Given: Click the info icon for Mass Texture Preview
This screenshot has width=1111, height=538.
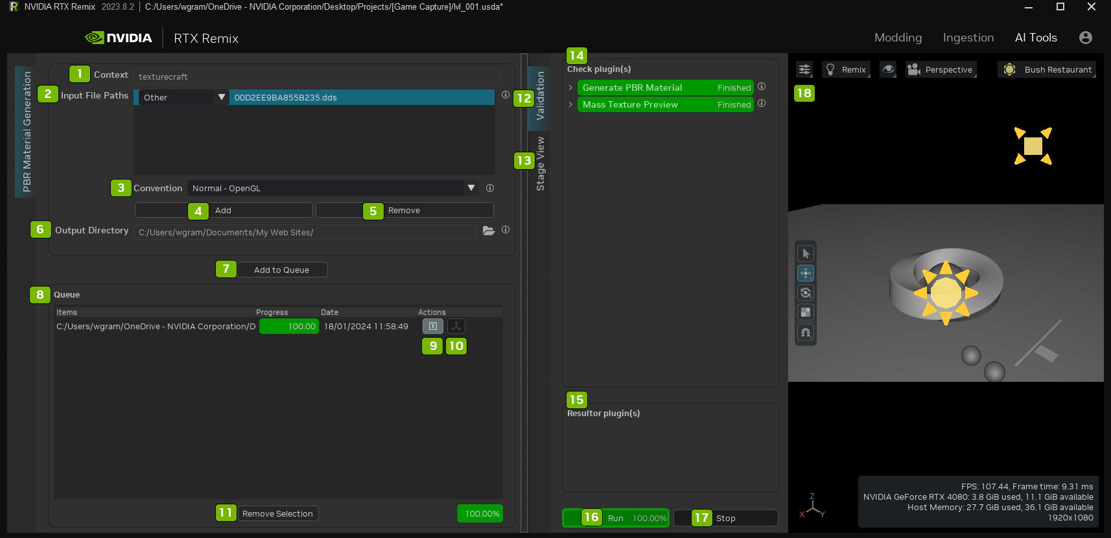Looking at the screenshot, I should (x=762, y=103).
